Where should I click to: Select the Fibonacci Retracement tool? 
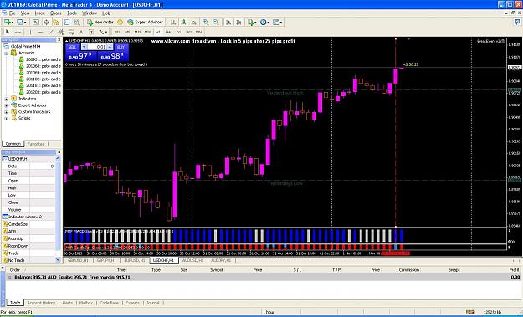click(x=71, y=32)
